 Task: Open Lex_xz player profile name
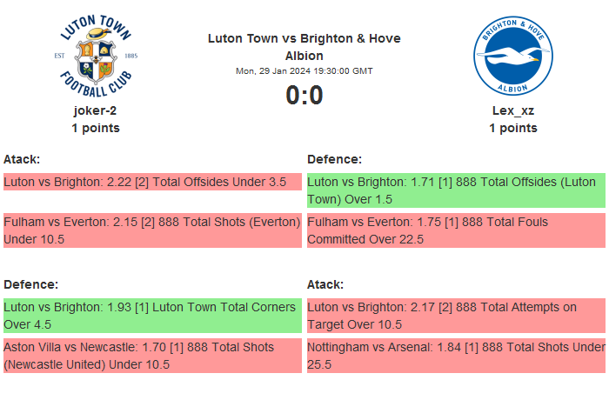513,110
